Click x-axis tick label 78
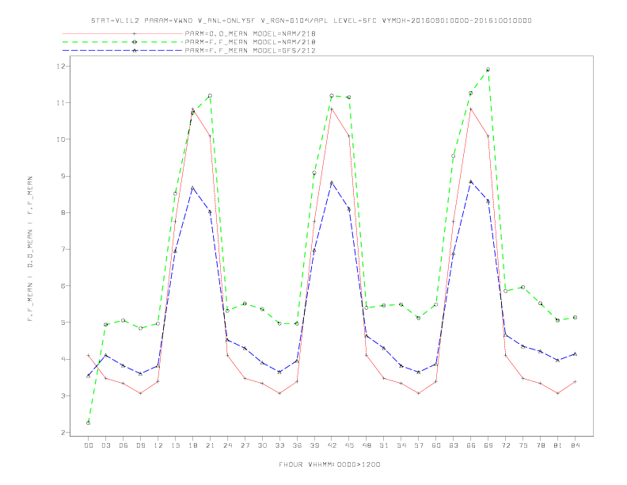Screen dimensions: 627x485 click(541, 445)
